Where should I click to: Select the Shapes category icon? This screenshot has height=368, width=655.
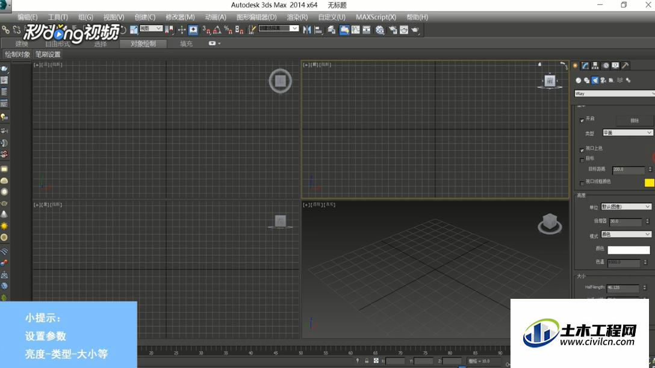(x=587, y=80)
